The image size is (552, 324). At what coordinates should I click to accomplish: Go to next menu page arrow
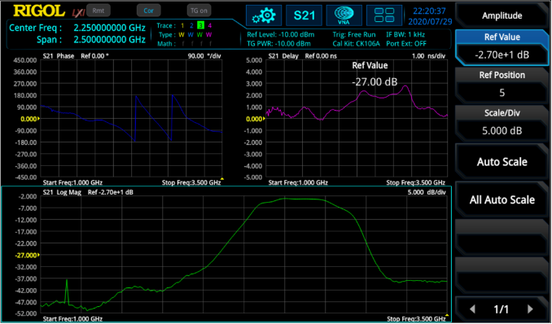coord(530,309)
